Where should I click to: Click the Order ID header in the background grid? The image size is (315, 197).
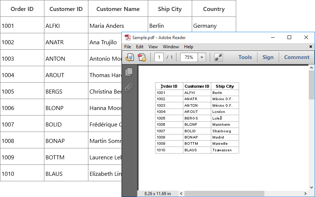pos(22,9)
